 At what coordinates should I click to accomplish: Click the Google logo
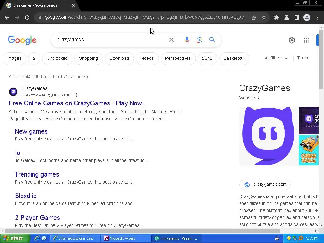[22, 40]
